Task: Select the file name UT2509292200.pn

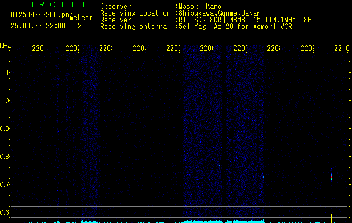Action: tap(40, 15)
